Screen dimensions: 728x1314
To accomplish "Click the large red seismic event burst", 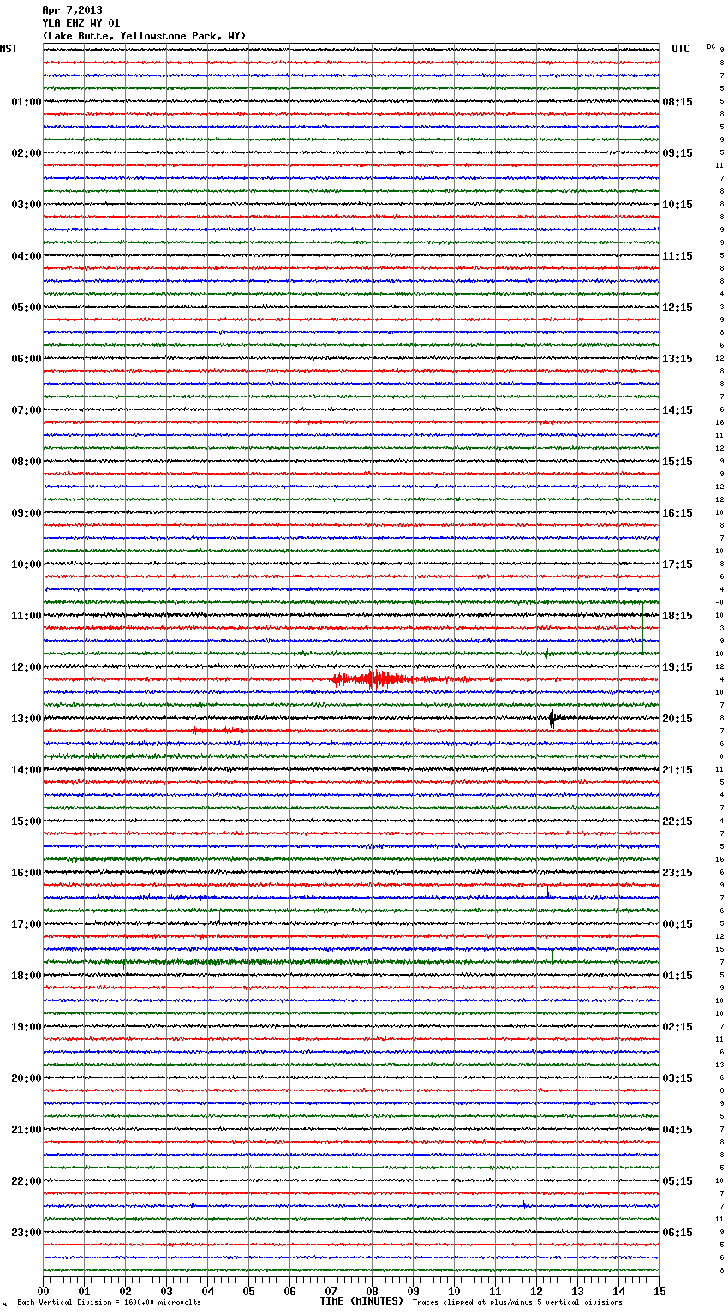I will [x=372, y=679].
